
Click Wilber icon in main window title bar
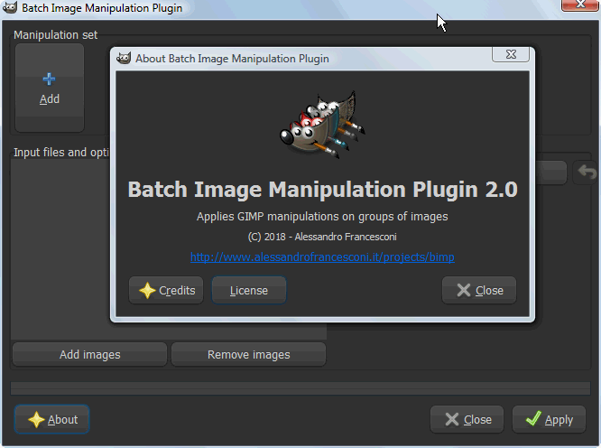coord(10,7)
